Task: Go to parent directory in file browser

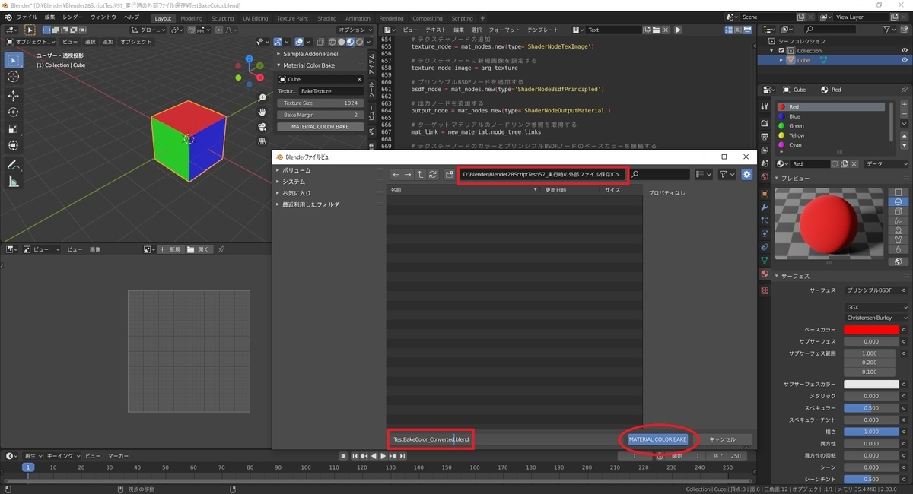Action: (420, 175)
